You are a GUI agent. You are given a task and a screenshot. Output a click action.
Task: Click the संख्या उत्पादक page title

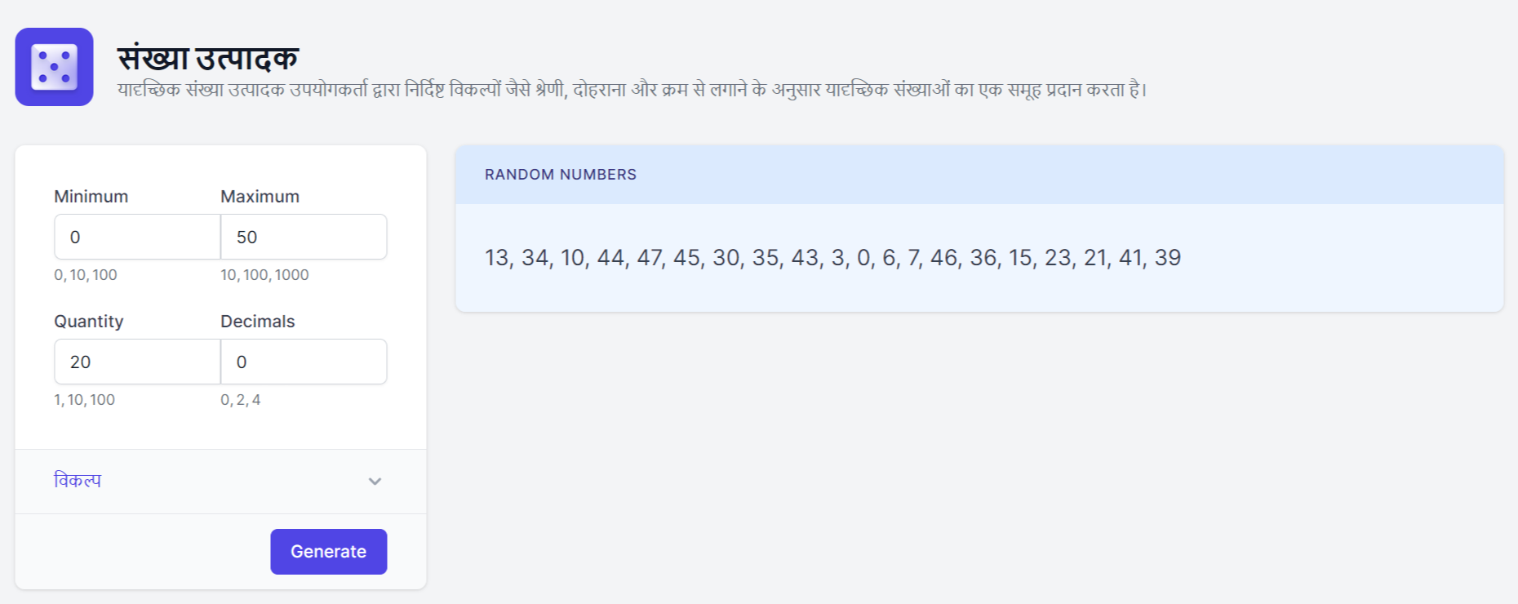click(x=208, y=59)
